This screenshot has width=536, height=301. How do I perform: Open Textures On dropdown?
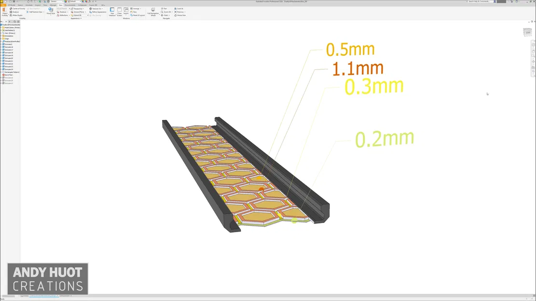(x=96, y=9)
